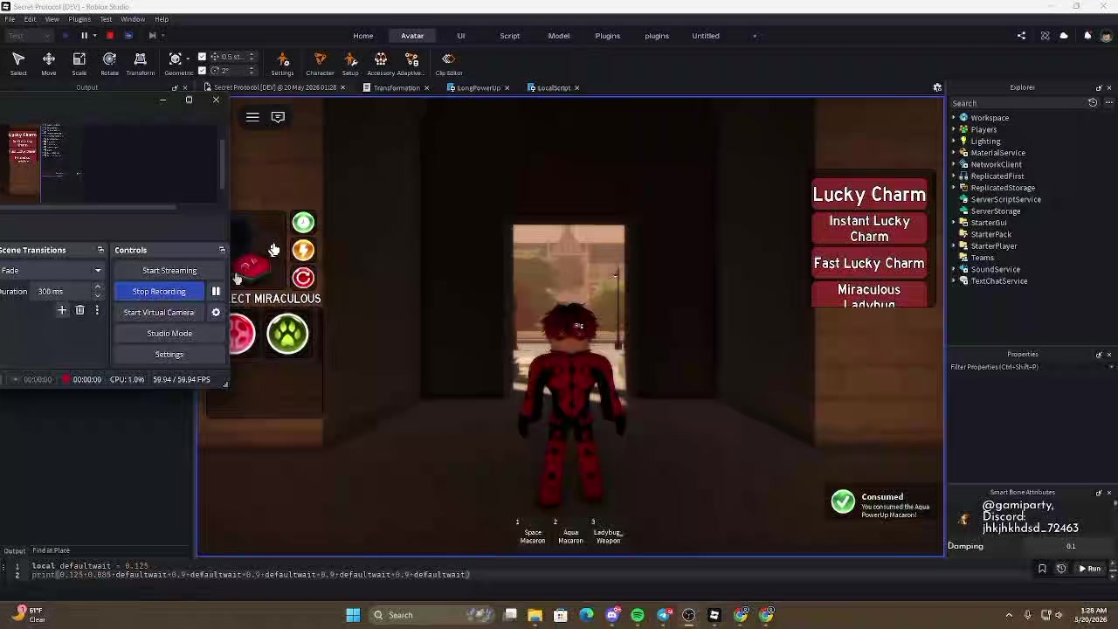This screenshot has width=1118, height=629.
Task: Open Explorer filter history icon
Action: (x=1093, y=103)
